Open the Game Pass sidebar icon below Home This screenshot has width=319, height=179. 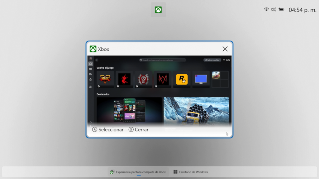coord(91,69)
